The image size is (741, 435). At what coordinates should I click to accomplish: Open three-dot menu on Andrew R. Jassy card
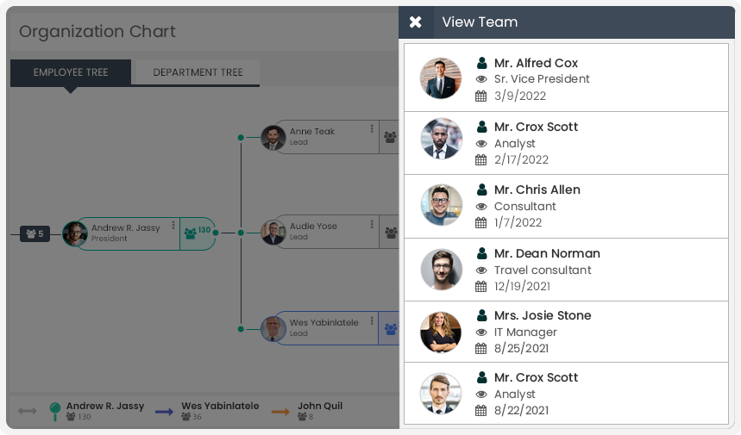click(173, 225)
